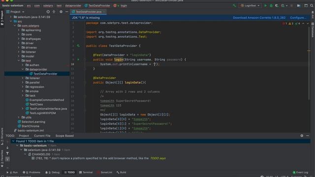315x177 pixels.
Task: Go to next TODO with down arrow
Action: 7,147
